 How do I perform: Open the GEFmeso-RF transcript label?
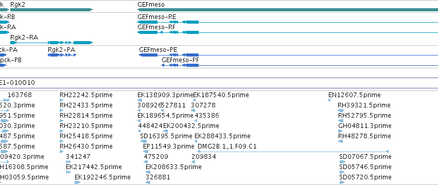point(156,27)
